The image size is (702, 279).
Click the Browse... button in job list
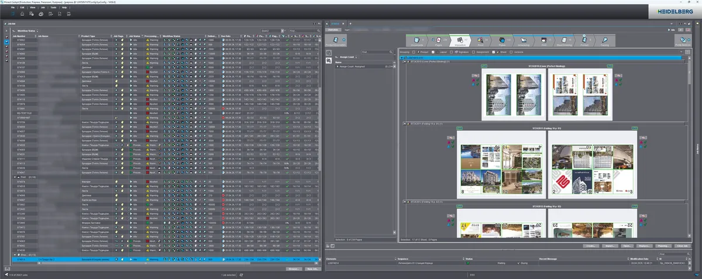pos(294,268)
